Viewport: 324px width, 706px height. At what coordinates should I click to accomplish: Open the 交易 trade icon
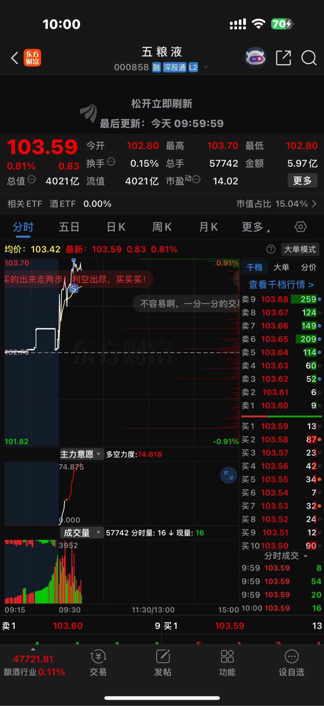click(x=98, y=663)
